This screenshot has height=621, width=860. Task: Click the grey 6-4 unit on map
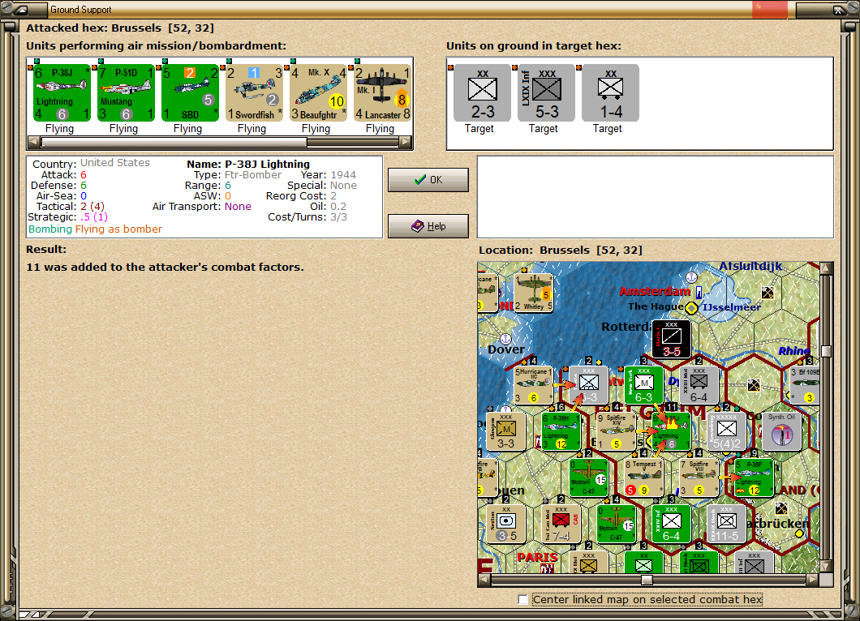(x=699, y=385)
